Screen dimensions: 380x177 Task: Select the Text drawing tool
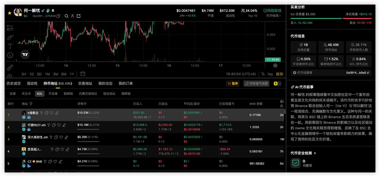tap(10, 46)
